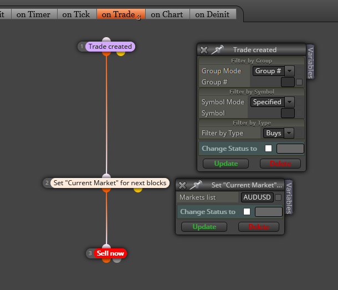Click the Markets list label

(198, 197)
